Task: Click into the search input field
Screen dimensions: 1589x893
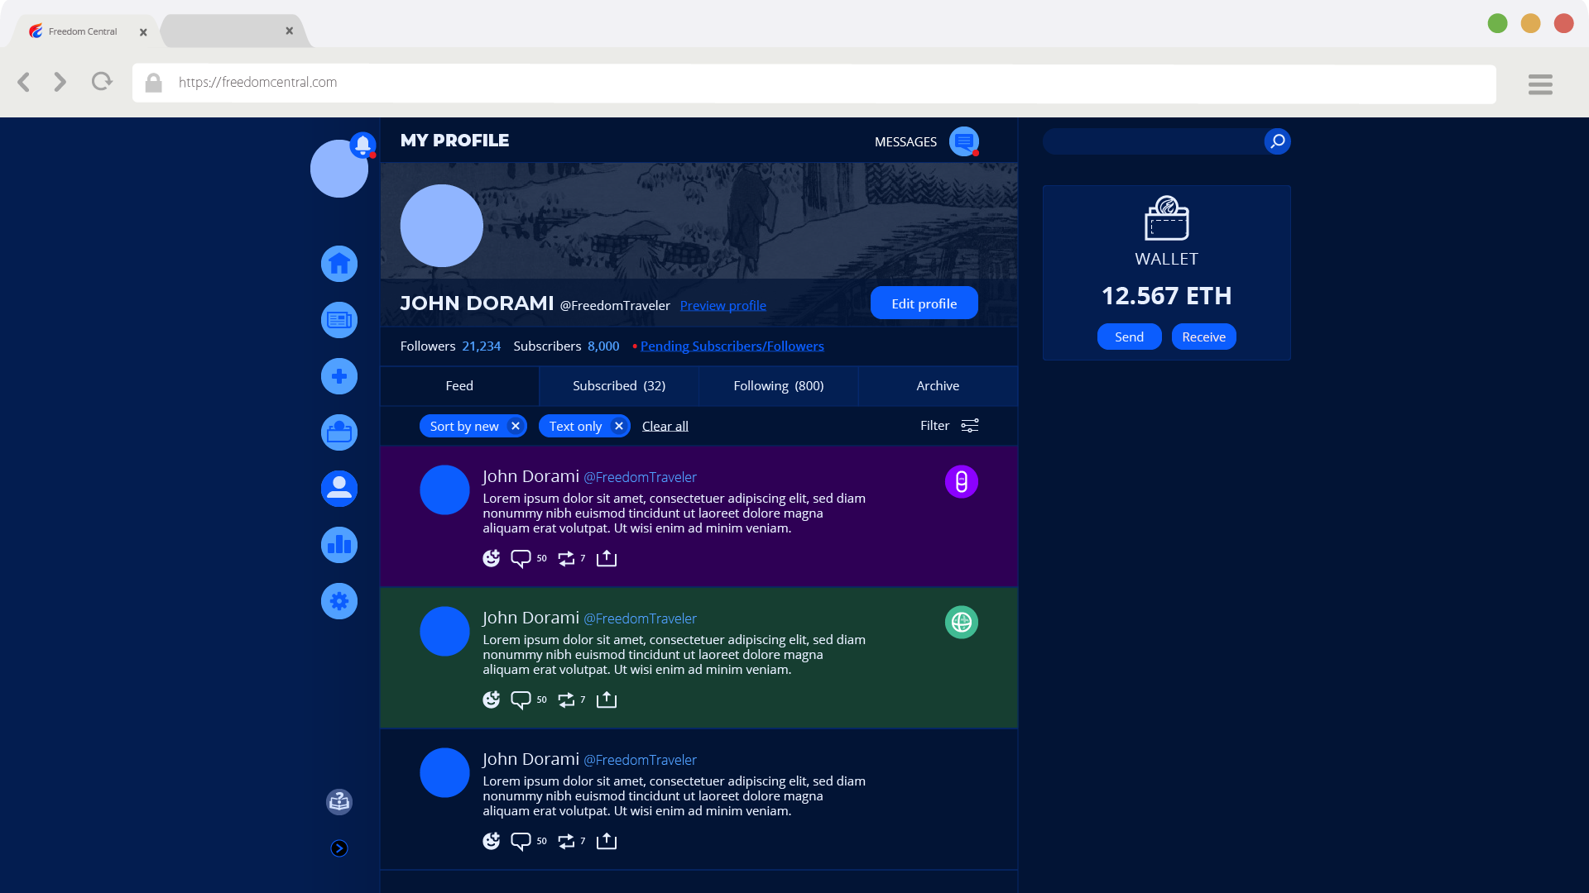Action: (1152, 141)
